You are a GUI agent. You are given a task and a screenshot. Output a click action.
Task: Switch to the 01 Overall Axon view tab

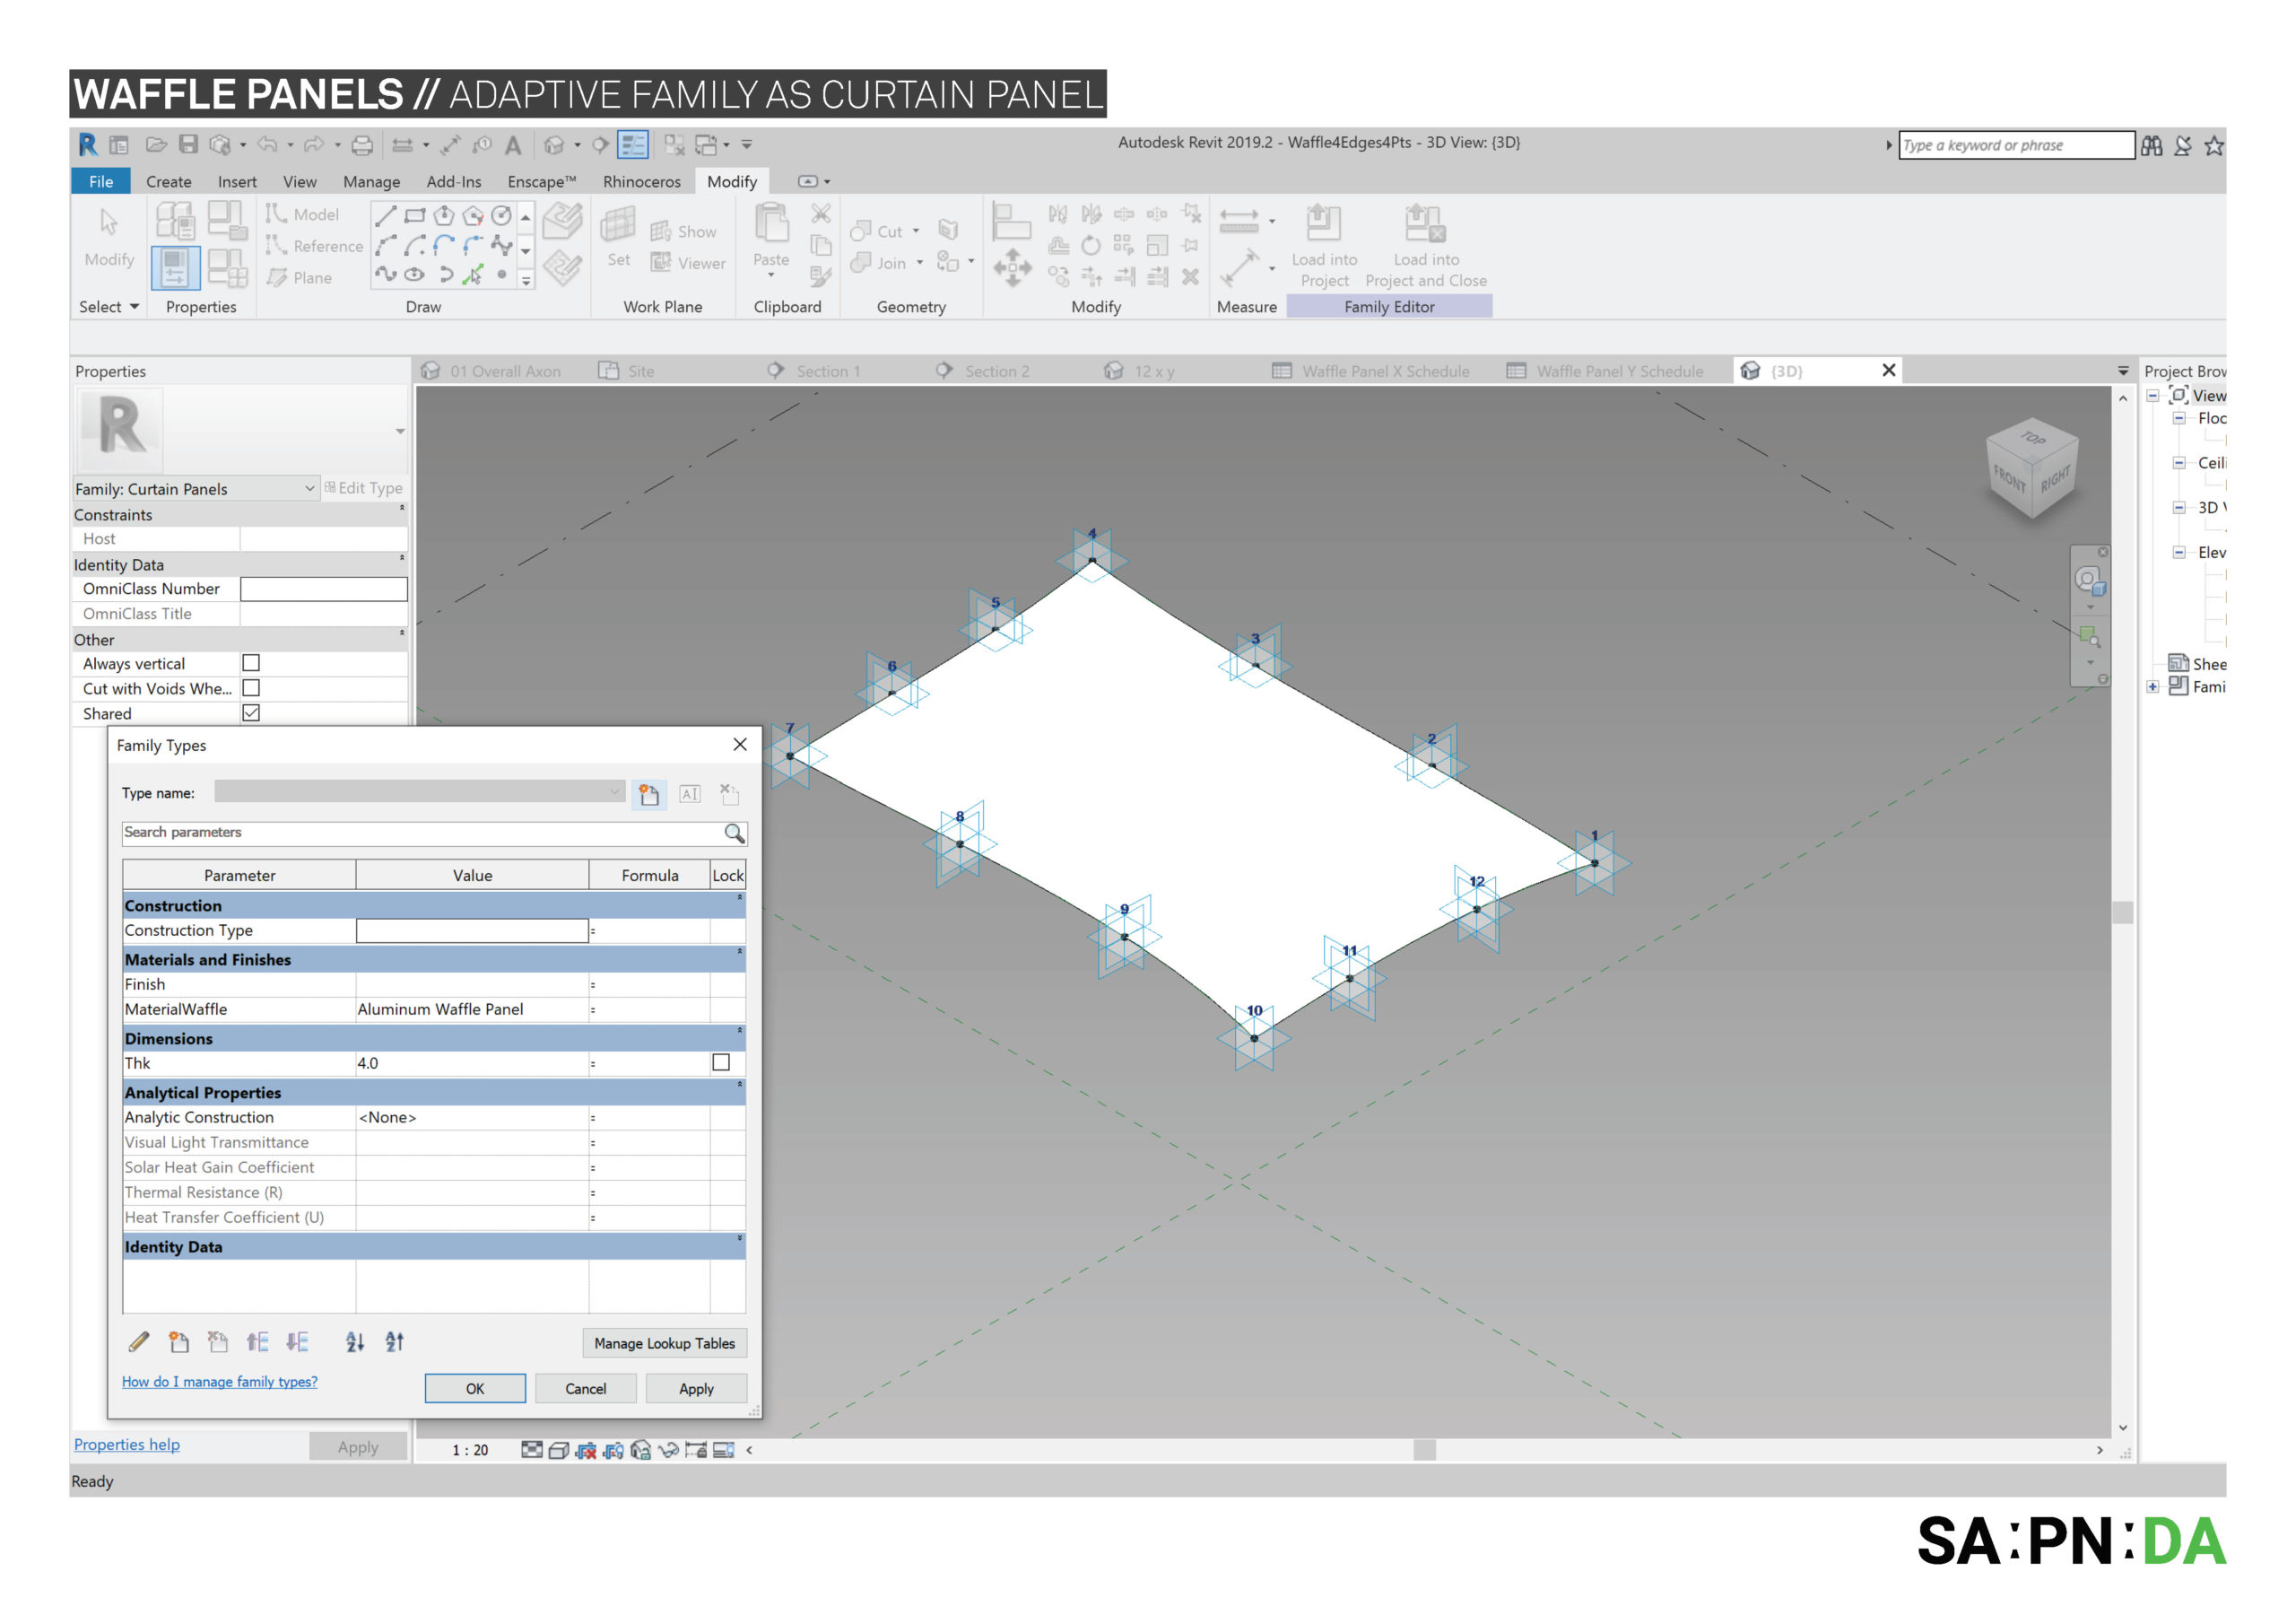point(491,371)
